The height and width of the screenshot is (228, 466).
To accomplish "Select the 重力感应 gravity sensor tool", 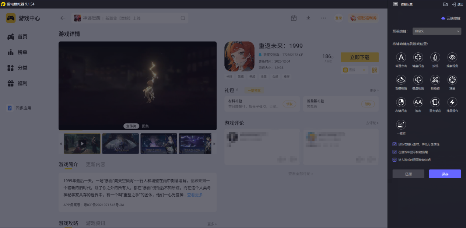I will (435, 103).
